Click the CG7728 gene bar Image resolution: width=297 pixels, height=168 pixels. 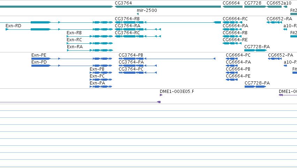tap(255, 7)
